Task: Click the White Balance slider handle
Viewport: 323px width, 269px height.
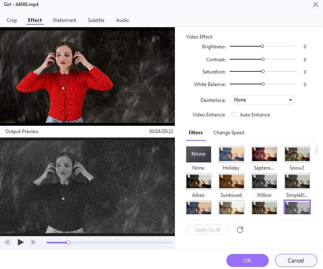Action: (263, 84)
